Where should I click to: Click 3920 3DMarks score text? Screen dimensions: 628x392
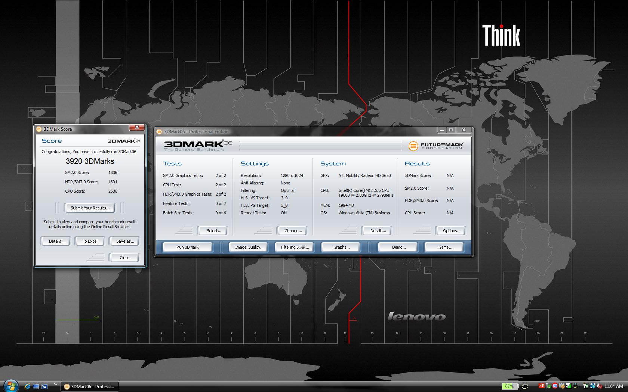[x=90, y=161]
